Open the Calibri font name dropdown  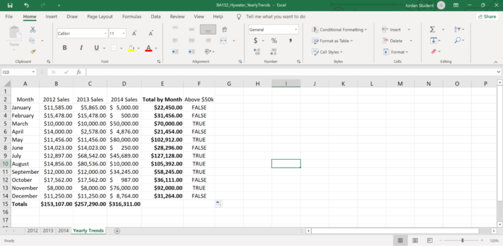[105, 33]
